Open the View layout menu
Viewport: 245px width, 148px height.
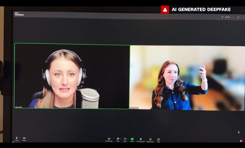coord(227,17)
